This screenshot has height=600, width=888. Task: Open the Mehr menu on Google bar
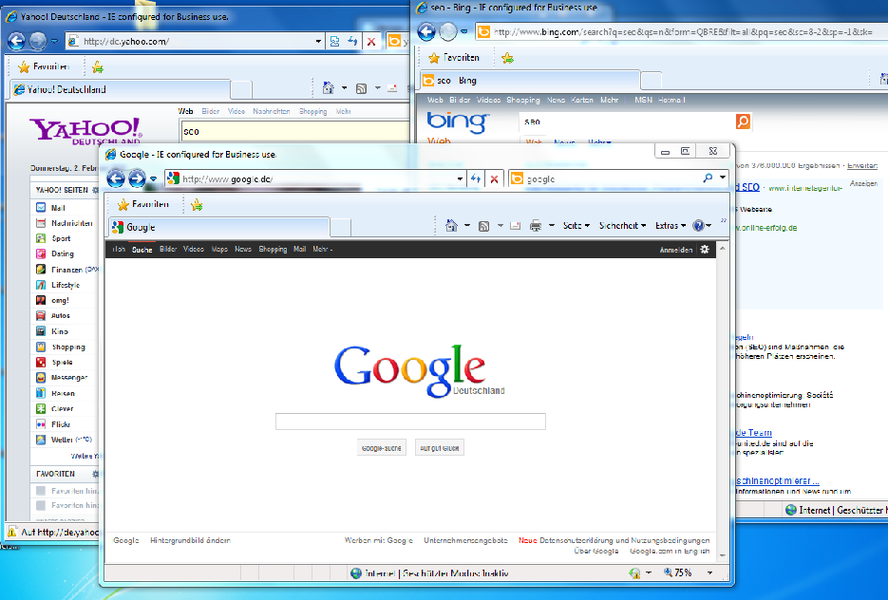[x=322, y=249]
